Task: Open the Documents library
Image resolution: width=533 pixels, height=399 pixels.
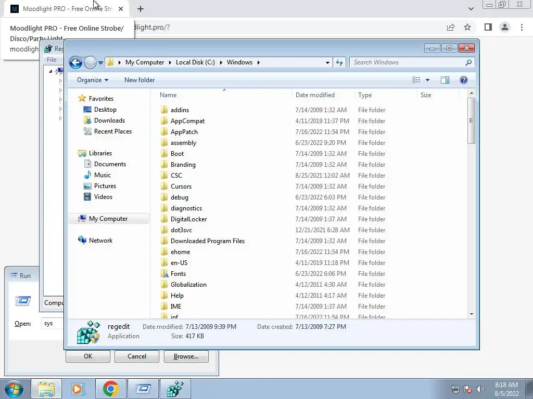Action: click(110, 164)
